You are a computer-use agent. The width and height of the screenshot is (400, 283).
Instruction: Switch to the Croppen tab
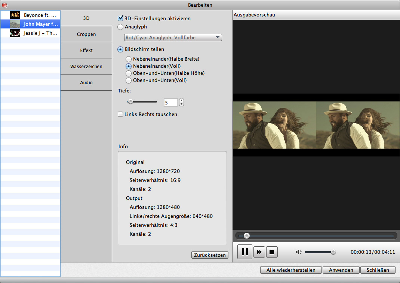86,34
